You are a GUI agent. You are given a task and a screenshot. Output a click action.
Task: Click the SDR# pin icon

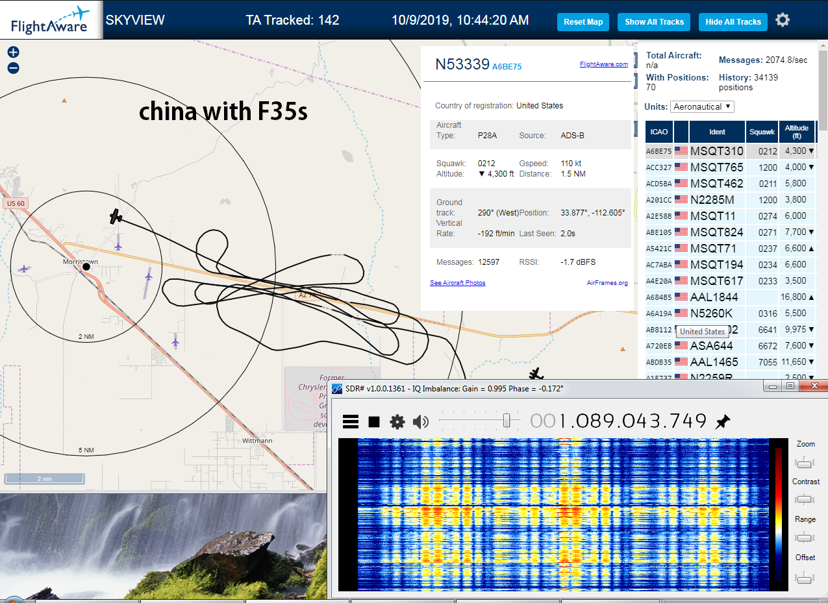pyautogui.click(x=722, y=422)
